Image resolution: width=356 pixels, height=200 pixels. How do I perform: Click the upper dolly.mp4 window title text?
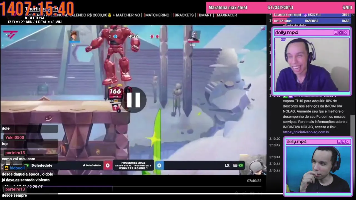click(286, 33)
